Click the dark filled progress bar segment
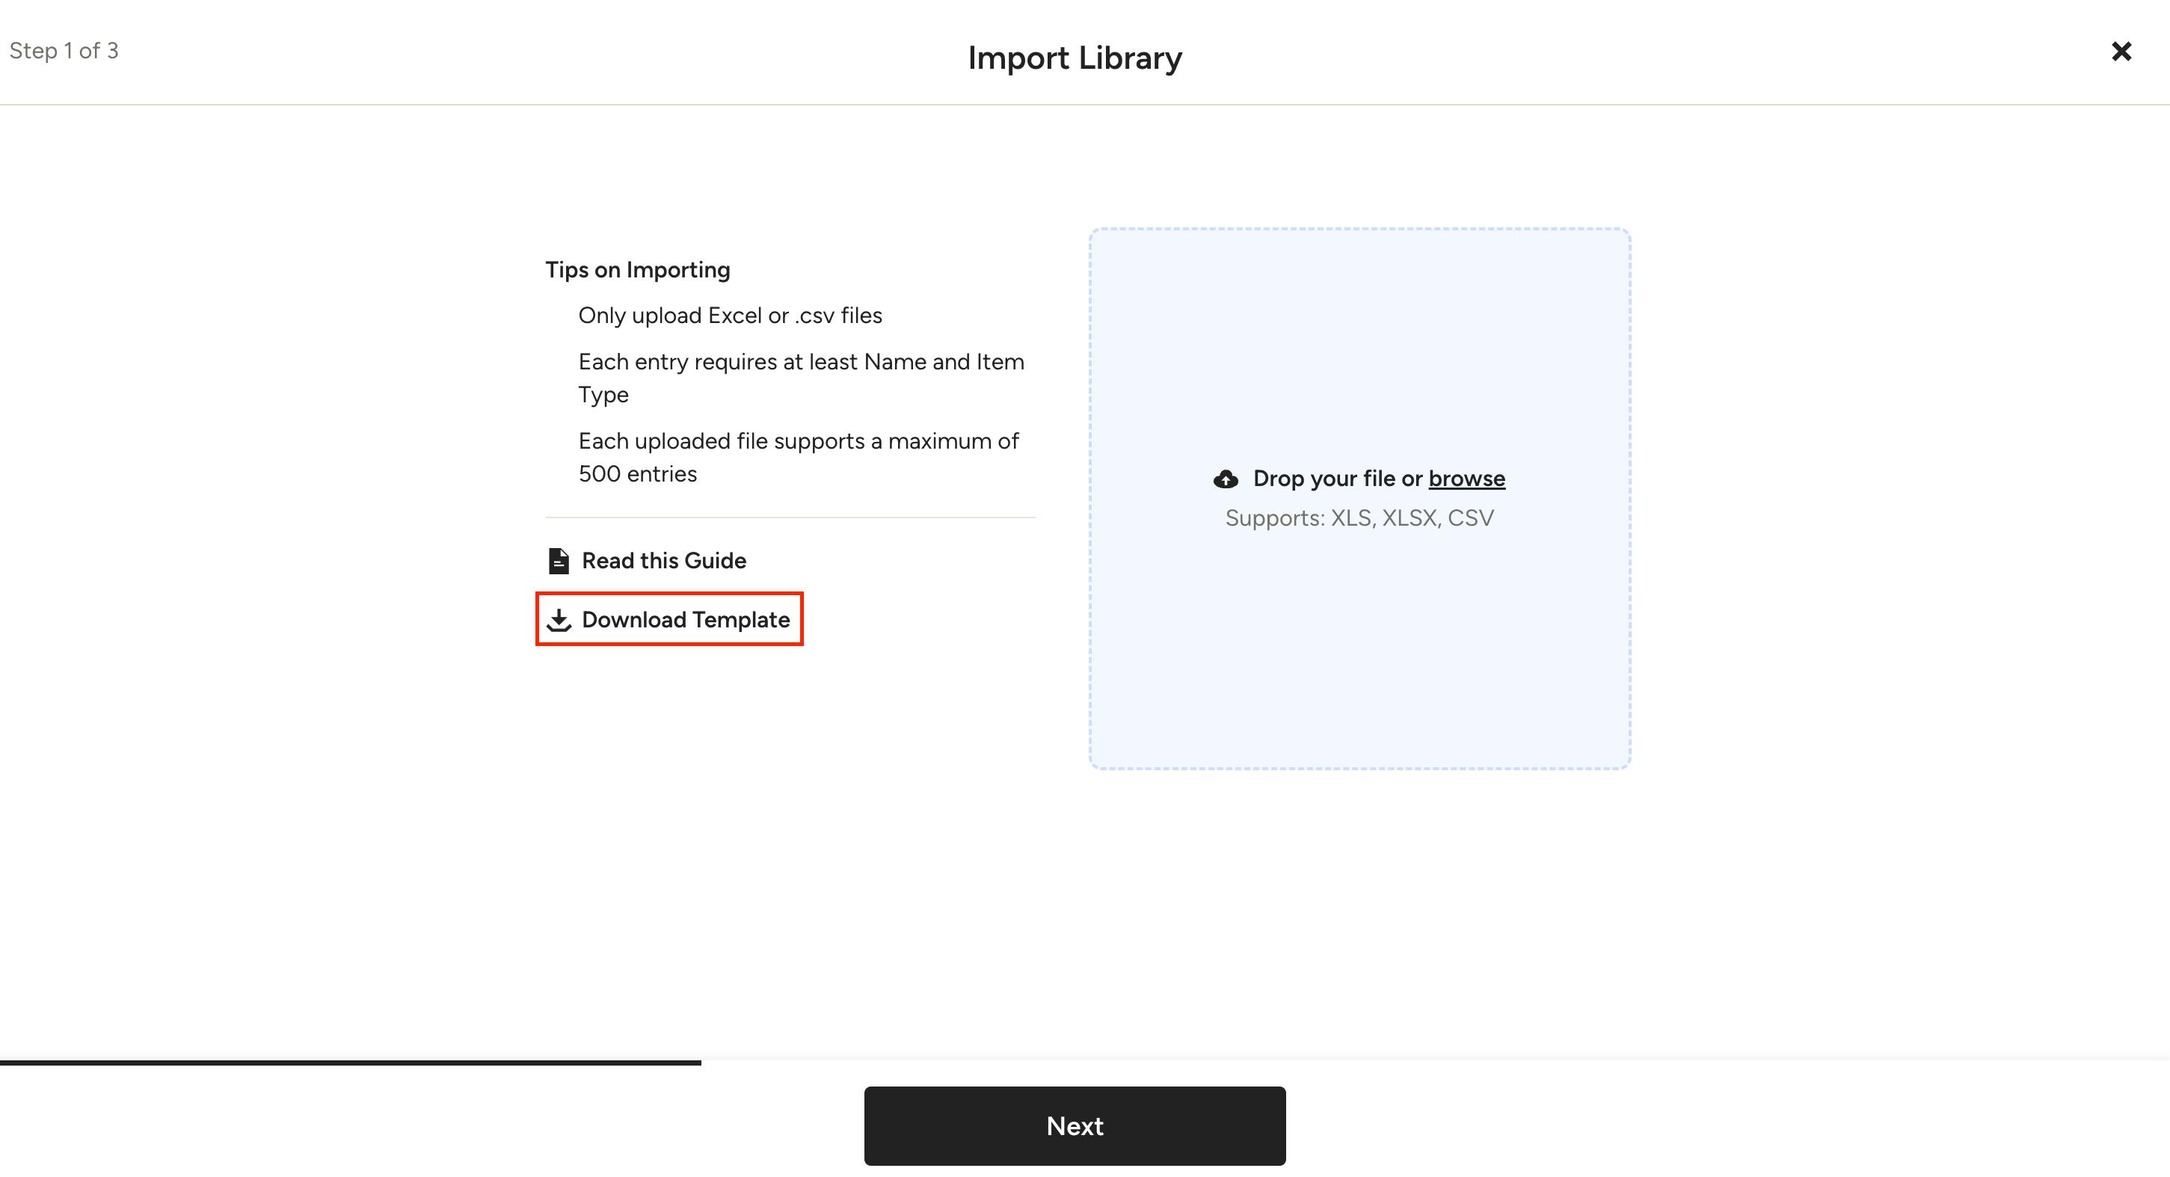This screenshot has height=1177, width=2170. [351, 1063]
